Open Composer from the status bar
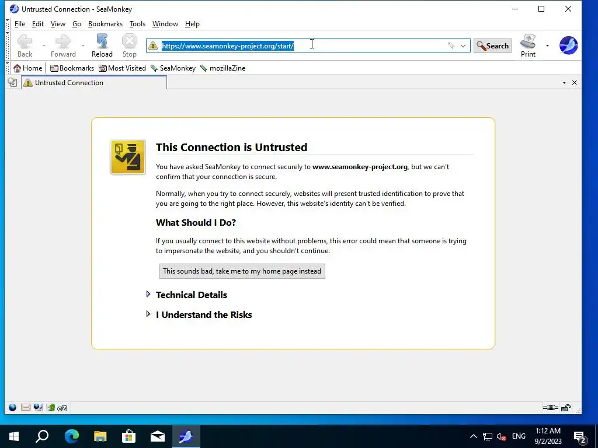This screenshot has width=598, height=448. click(x=38, y=408)
